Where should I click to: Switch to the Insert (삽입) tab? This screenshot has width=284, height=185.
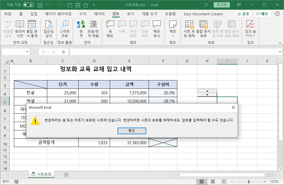tap(34, 14)
